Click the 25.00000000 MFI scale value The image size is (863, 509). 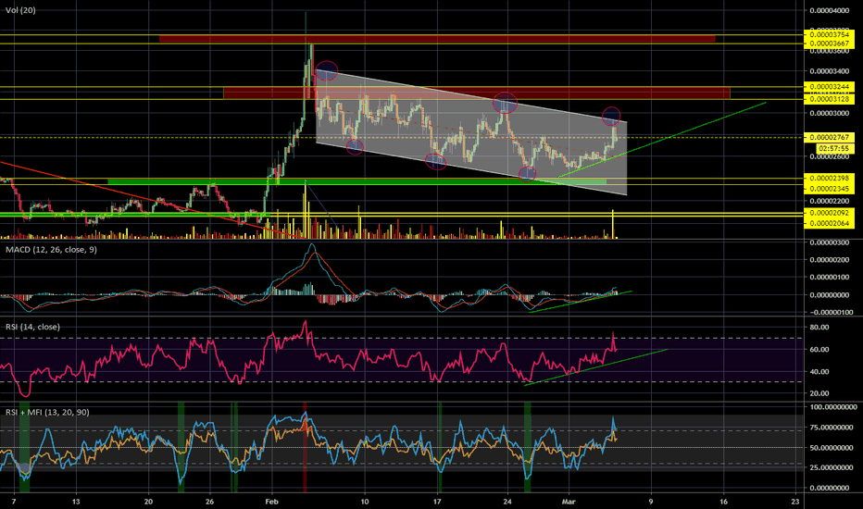pyautogui.click(x=833, y=467)
